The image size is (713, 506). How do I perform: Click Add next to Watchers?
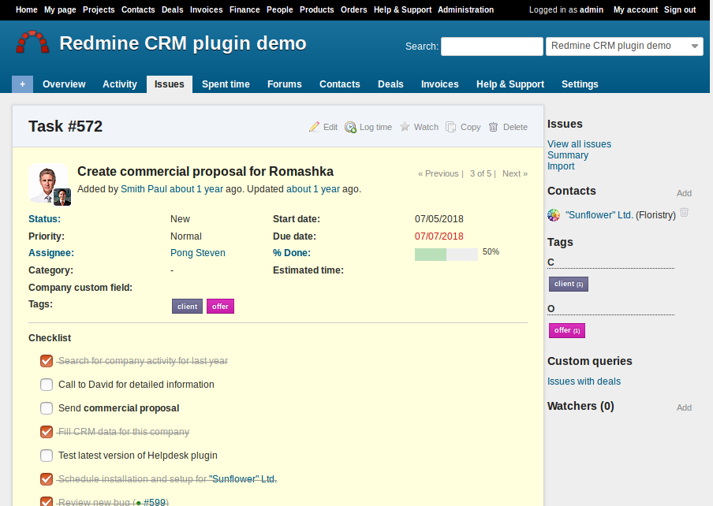point(684,407)
